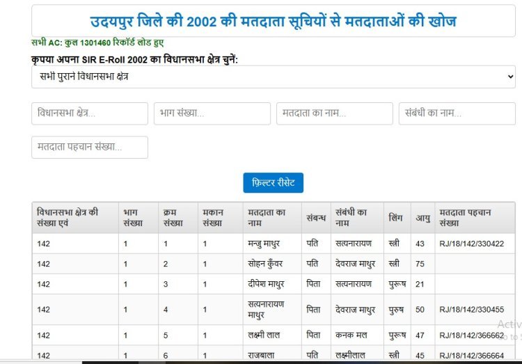Open the विधानसभा क्षेत्र selection dropdown
This screenshot has width=522, height=364.
(x=273, y=77)
